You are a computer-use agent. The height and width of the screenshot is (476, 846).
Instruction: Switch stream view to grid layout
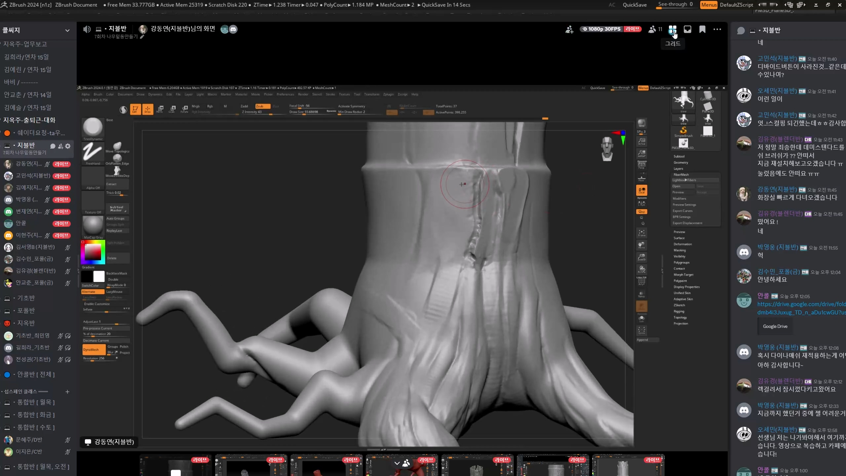pyautogui.click(x=672, y=29)
